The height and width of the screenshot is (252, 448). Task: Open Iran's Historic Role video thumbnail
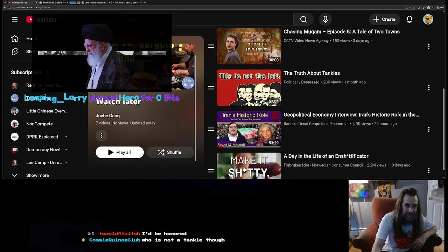(249, 129)
